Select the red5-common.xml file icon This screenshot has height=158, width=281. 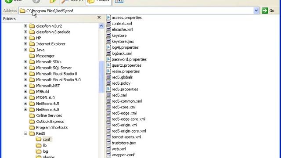click(x=108, y=101)
